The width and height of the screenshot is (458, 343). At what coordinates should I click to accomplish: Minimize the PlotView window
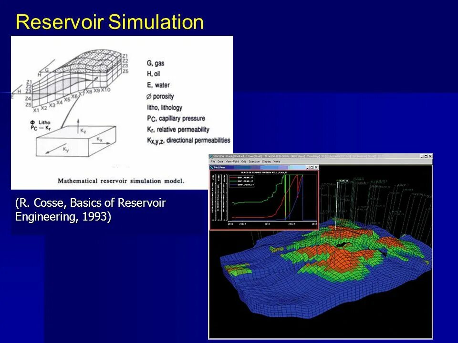pos(307,167)
